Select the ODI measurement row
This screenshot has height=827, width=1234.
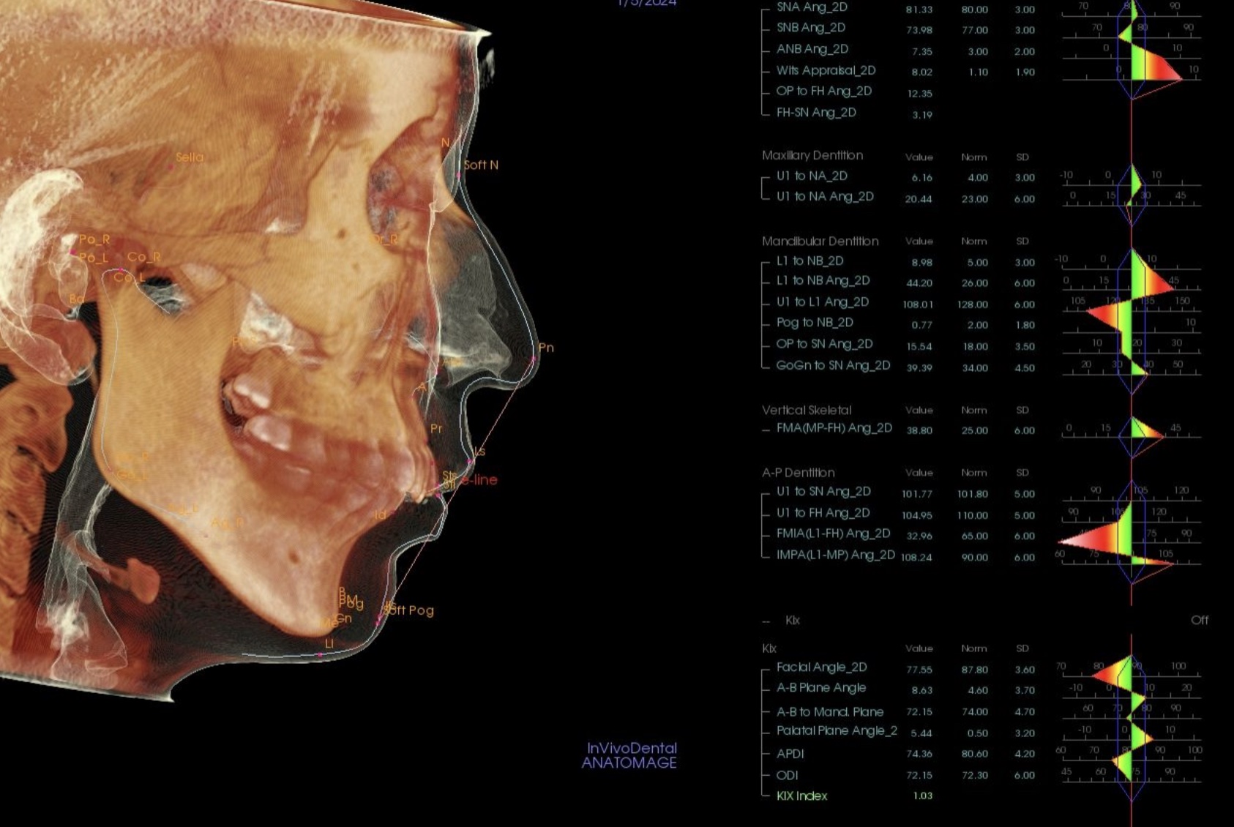point(906,775)
